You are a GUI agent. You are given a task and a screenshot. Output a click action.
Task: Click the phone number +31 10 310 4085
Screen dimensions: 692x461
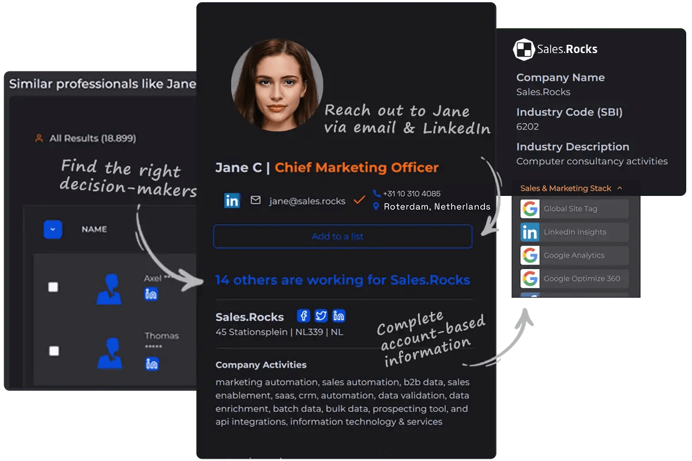pos(412,194)
